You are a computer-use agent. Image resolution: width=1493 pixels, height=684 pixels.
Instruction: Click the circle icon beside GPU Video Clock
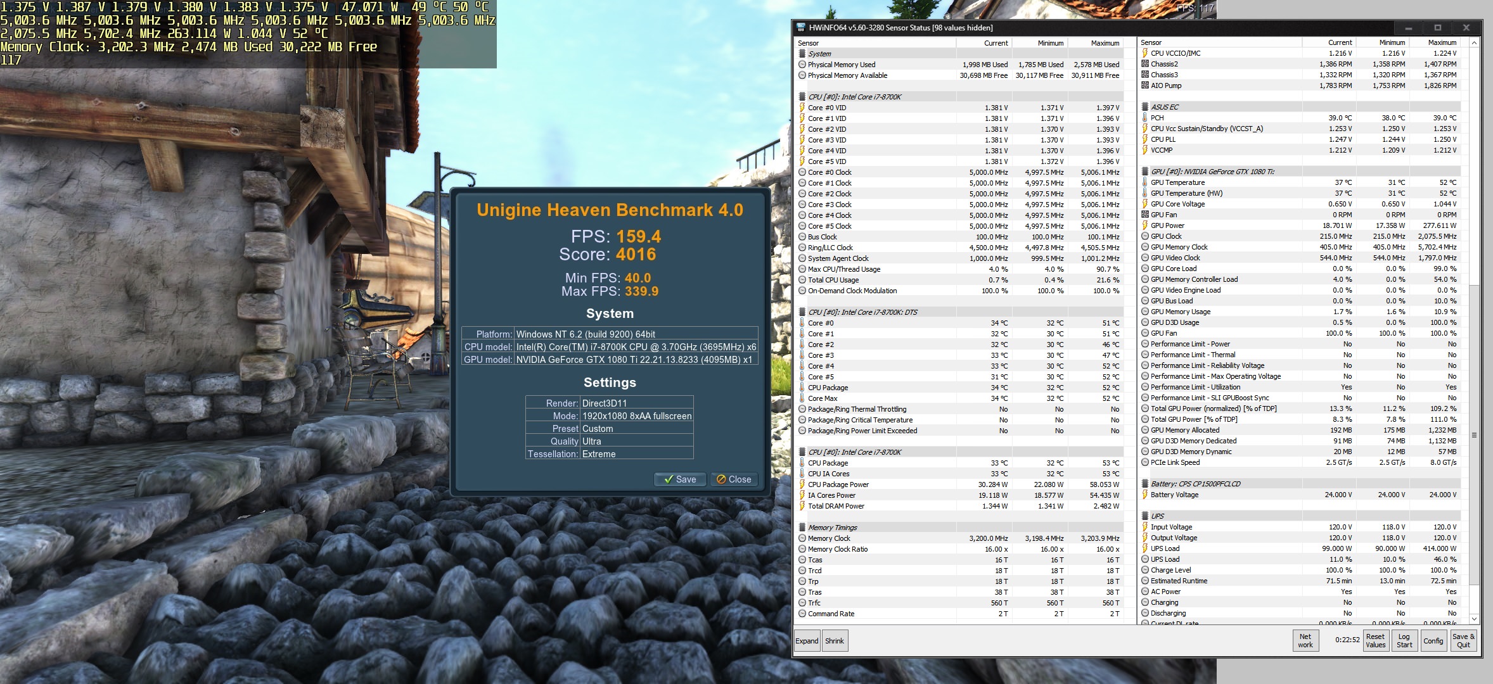pos(1145,258)
